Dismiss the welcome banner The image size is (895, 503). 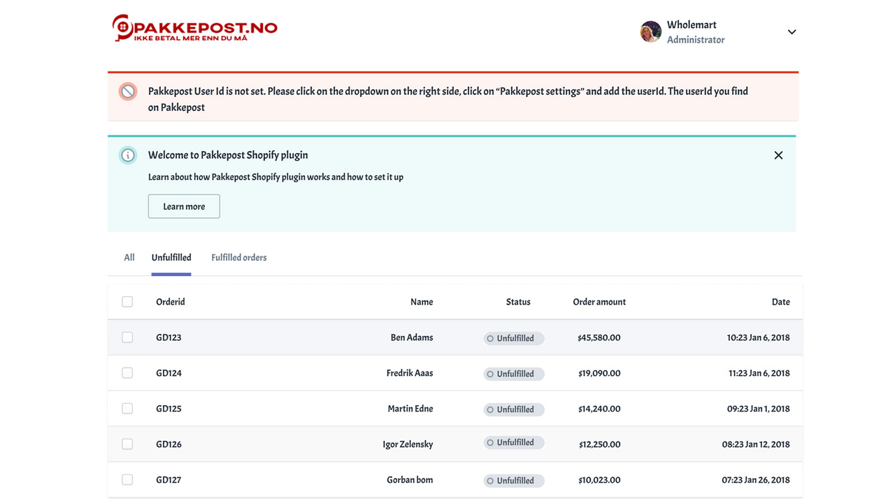pyautogui.click(x=778, y=155)
